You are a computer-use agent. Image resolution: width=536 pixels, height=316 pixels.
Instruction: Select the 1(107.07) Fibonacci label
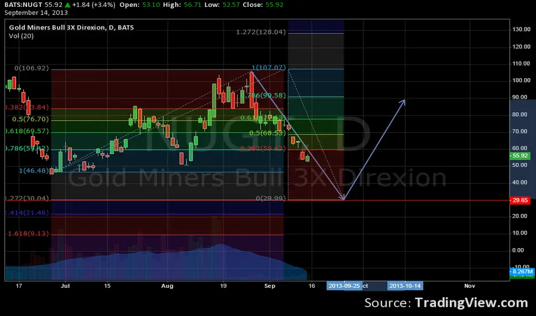pos(269,68)
